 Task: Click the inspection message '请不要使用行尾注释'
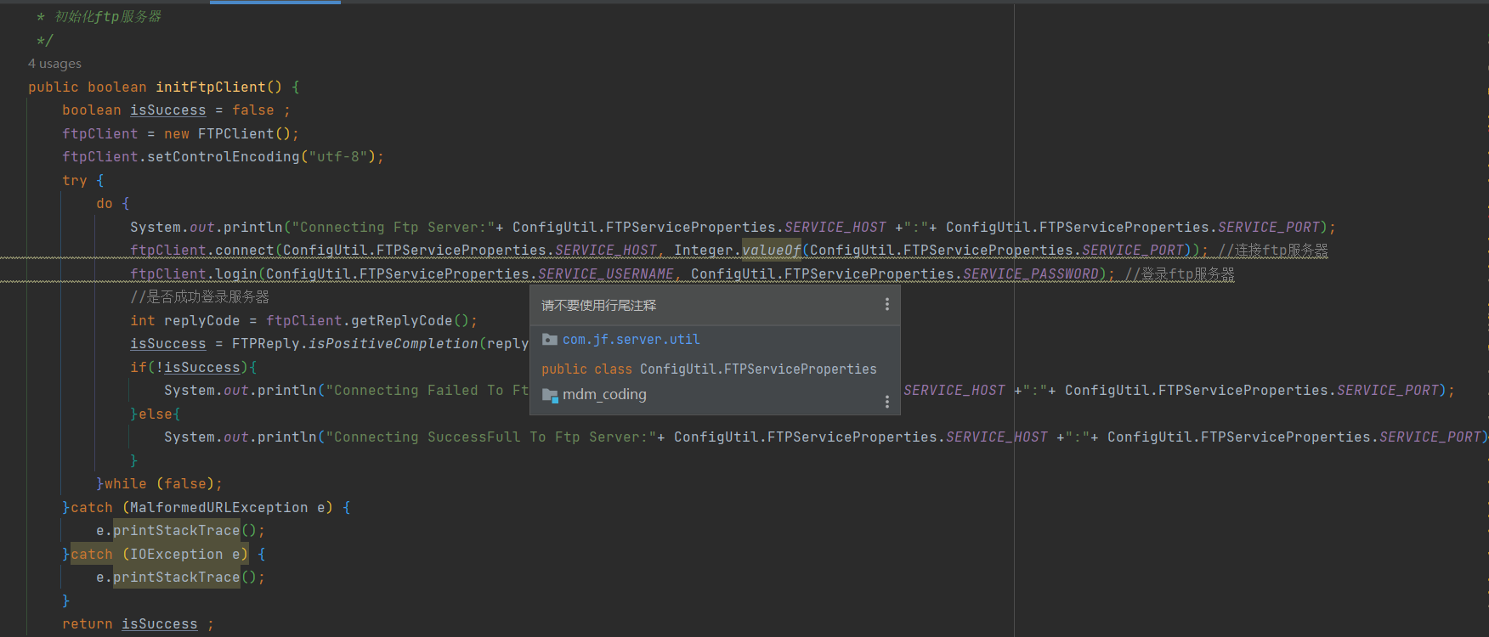(599, 305)
